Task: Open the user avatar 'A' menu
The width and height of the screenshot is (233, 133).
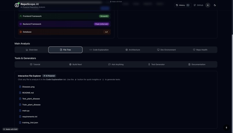Action: (x=208, y=5)
